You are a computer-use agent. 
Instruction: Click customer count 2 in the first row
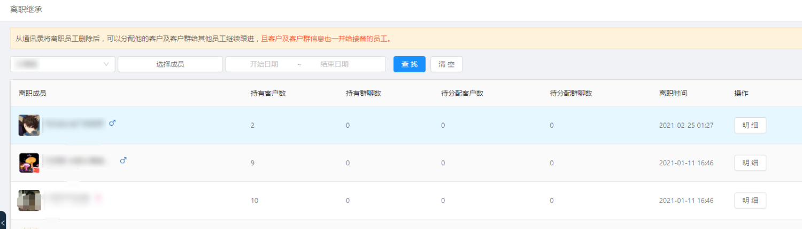click(252, 125)
